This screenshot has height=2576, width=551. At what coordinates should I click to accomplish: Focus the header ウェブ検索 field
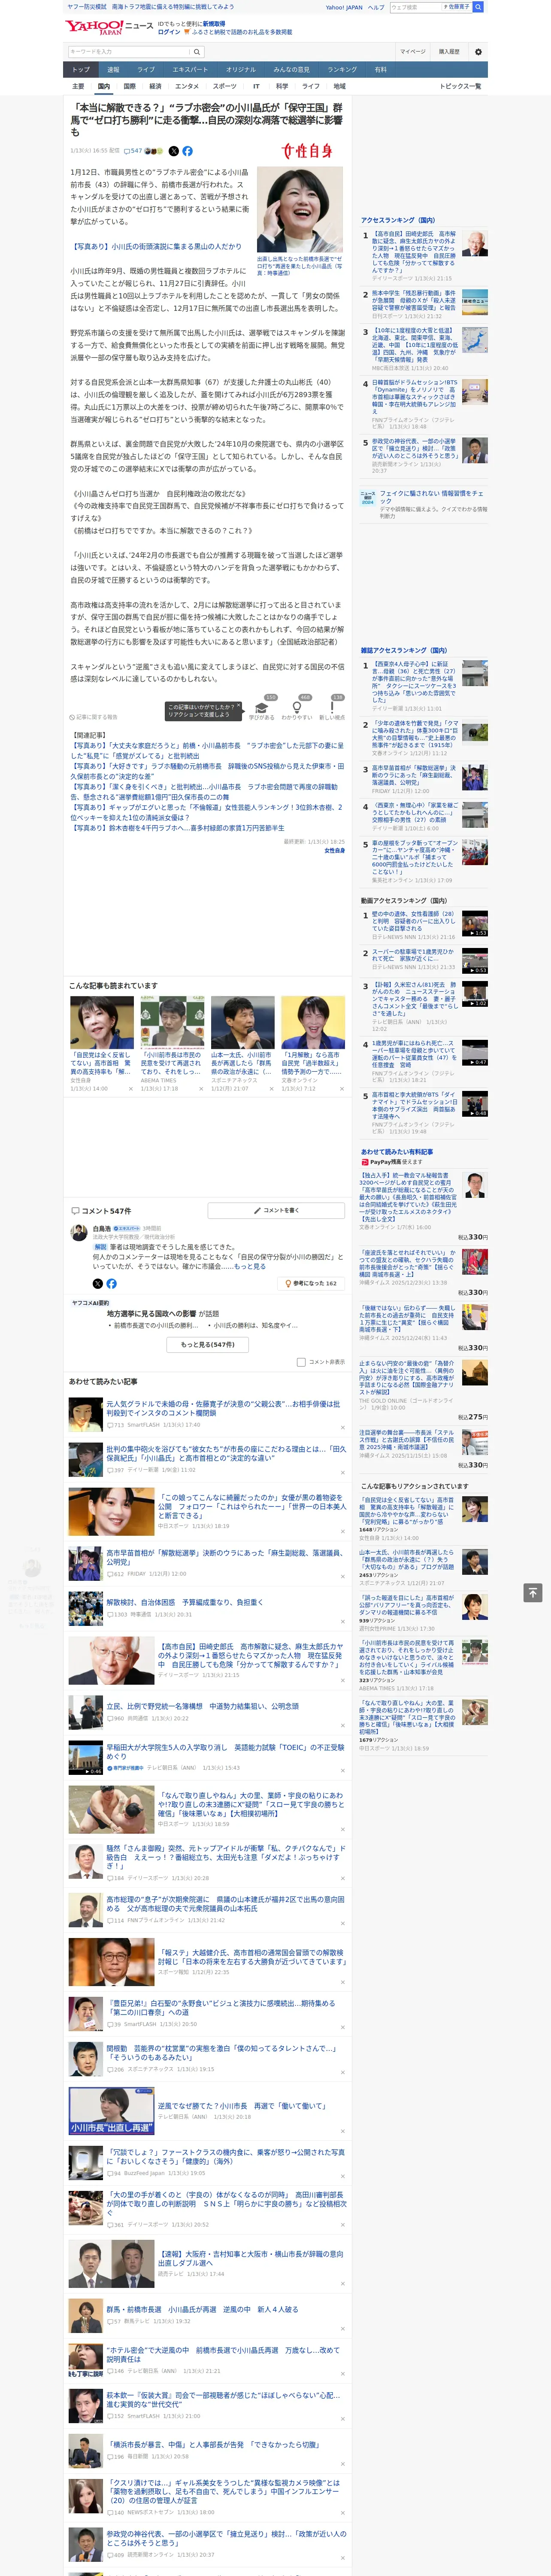tap(415, 7)
